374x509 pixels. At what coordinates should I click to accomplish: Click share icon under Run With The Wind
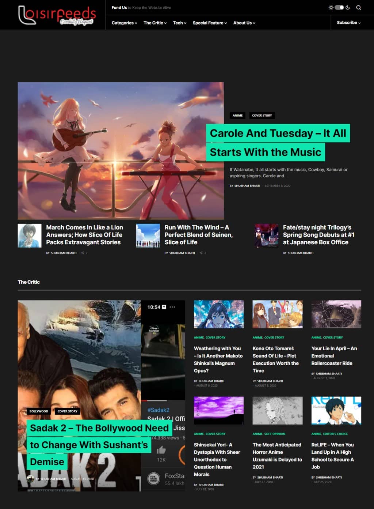tap(201, 253)
